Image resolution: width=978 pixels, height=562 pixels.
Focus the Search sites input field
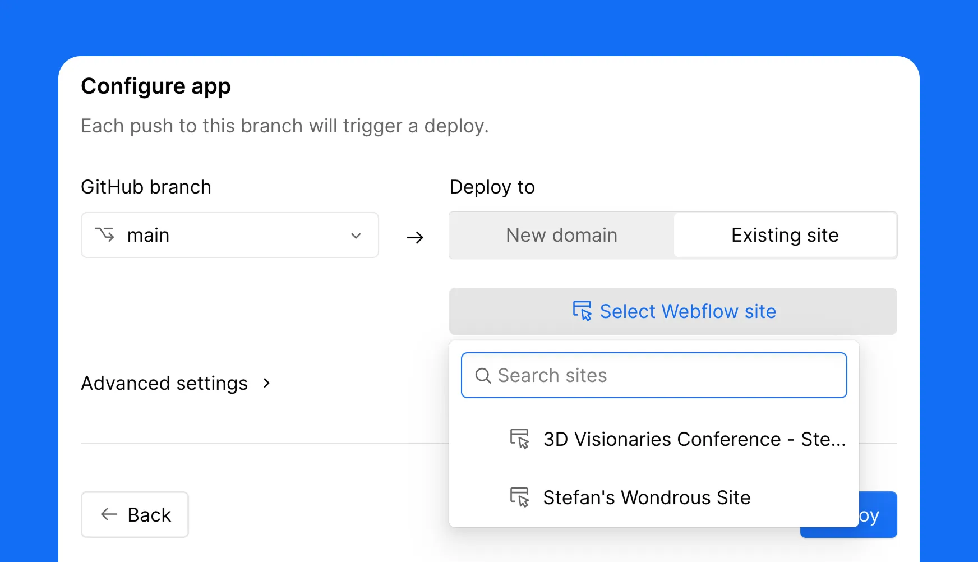click(x=654, y=375)
